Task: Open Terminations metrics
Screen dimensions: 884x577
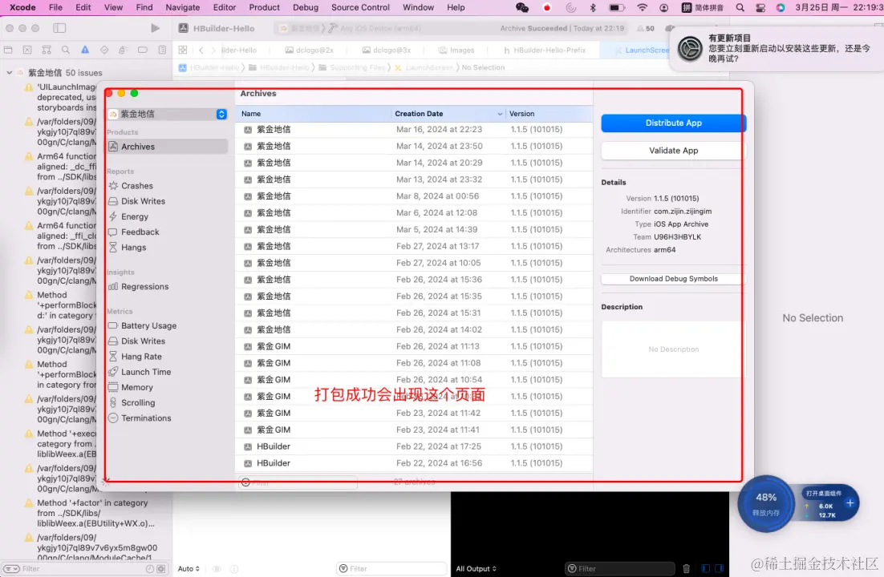Action: (145, 418)
